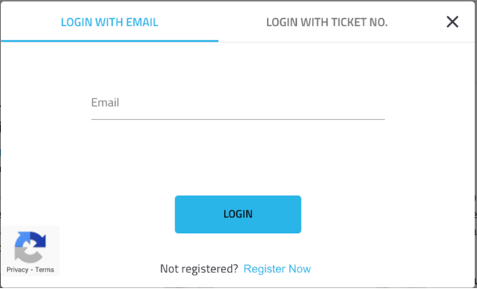The width and height of the screenshot is (477, 289).
Task: Open the reCAPTCHA Terms link
Action: click(x=45, y=269)
